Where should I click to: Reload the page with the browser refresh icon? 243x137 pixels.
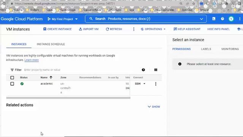click(4, 3)
